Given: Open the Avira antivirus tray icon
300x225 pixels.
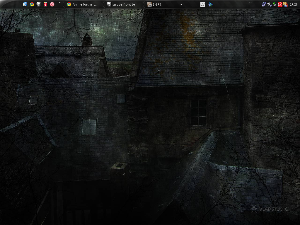Looking at the screenshot, I should click(x=280, y=4).
